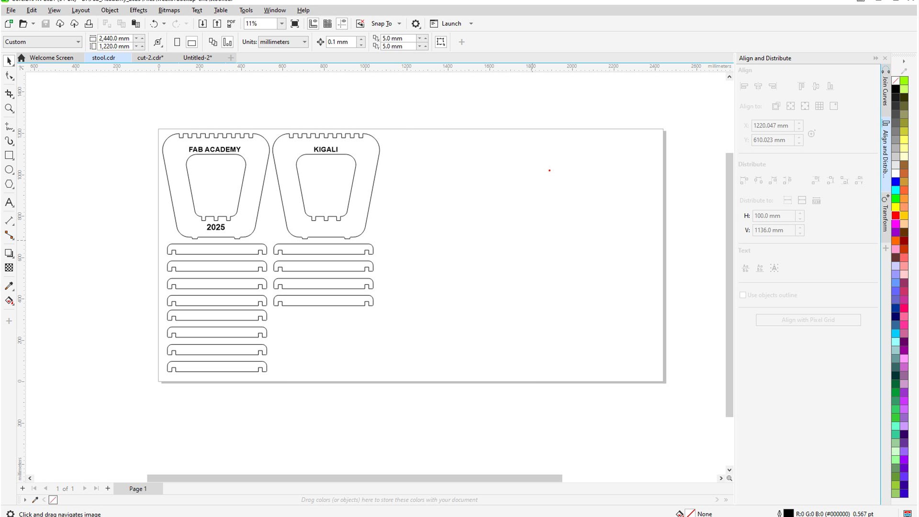The height and width of the screenshot is (517, 919).
Task: Toggle Show grid button
Action: pyautogui.click(x=327, y=23)
